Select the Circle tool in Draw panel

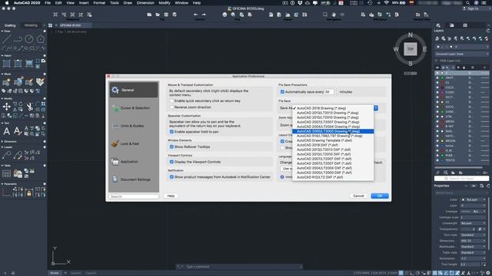[29, 39]
